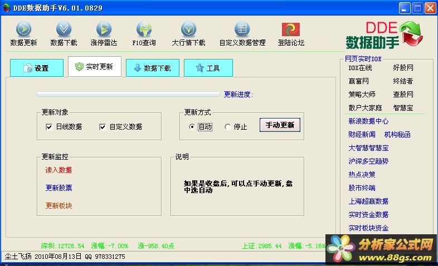
Task: Click the 更新进度 label
Action: (239, 95)
